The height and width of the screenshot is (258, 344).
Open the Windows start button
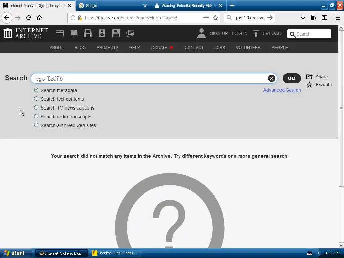coord(16,253)
